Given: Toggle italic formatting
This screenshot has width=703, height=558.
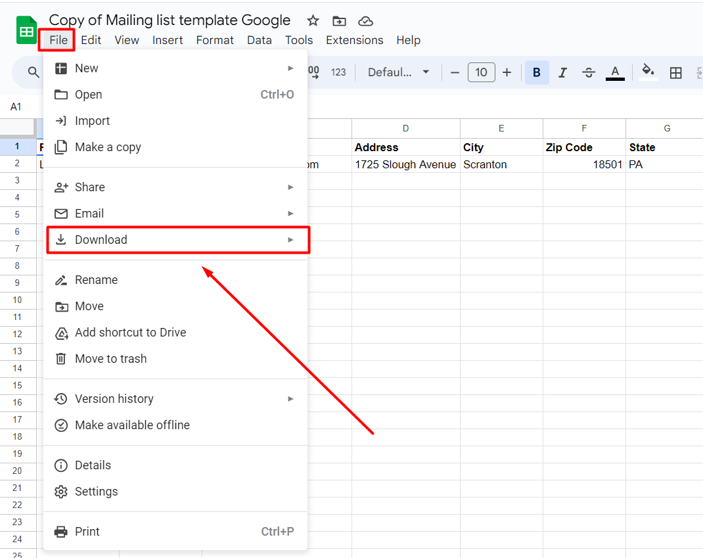Looking at the screenshot, I should coord(562,72).
